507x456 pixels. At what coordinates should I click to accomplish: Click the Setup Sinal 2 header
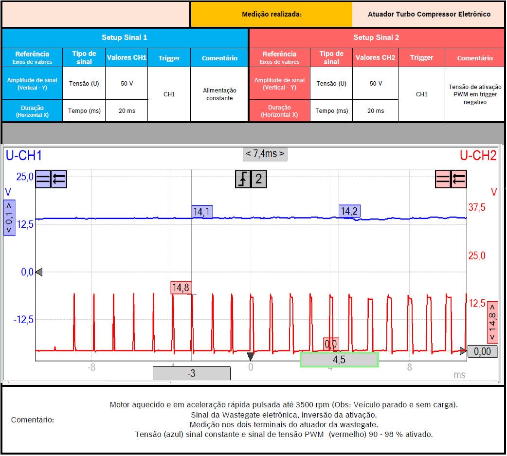(376, 37)
